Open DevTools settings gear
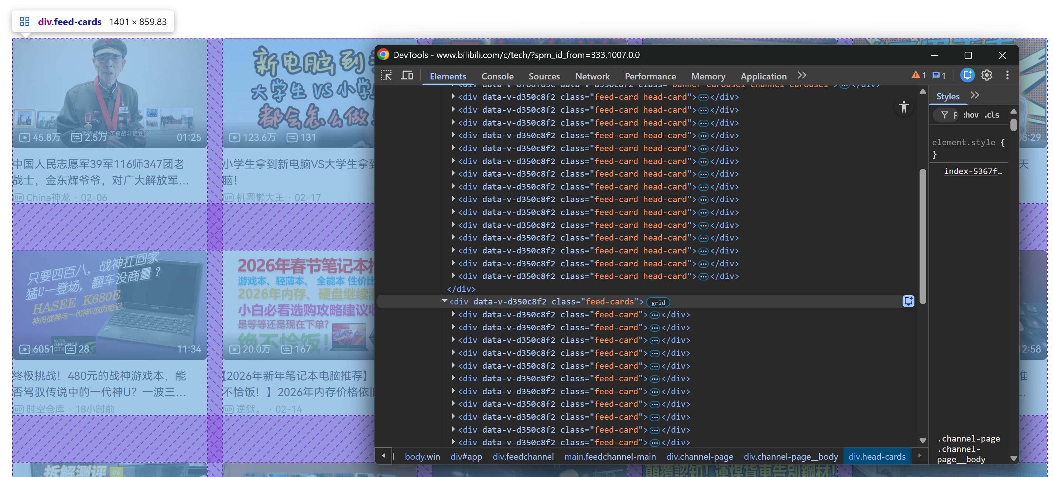The image size is (1054, 477). coord(987,75)
